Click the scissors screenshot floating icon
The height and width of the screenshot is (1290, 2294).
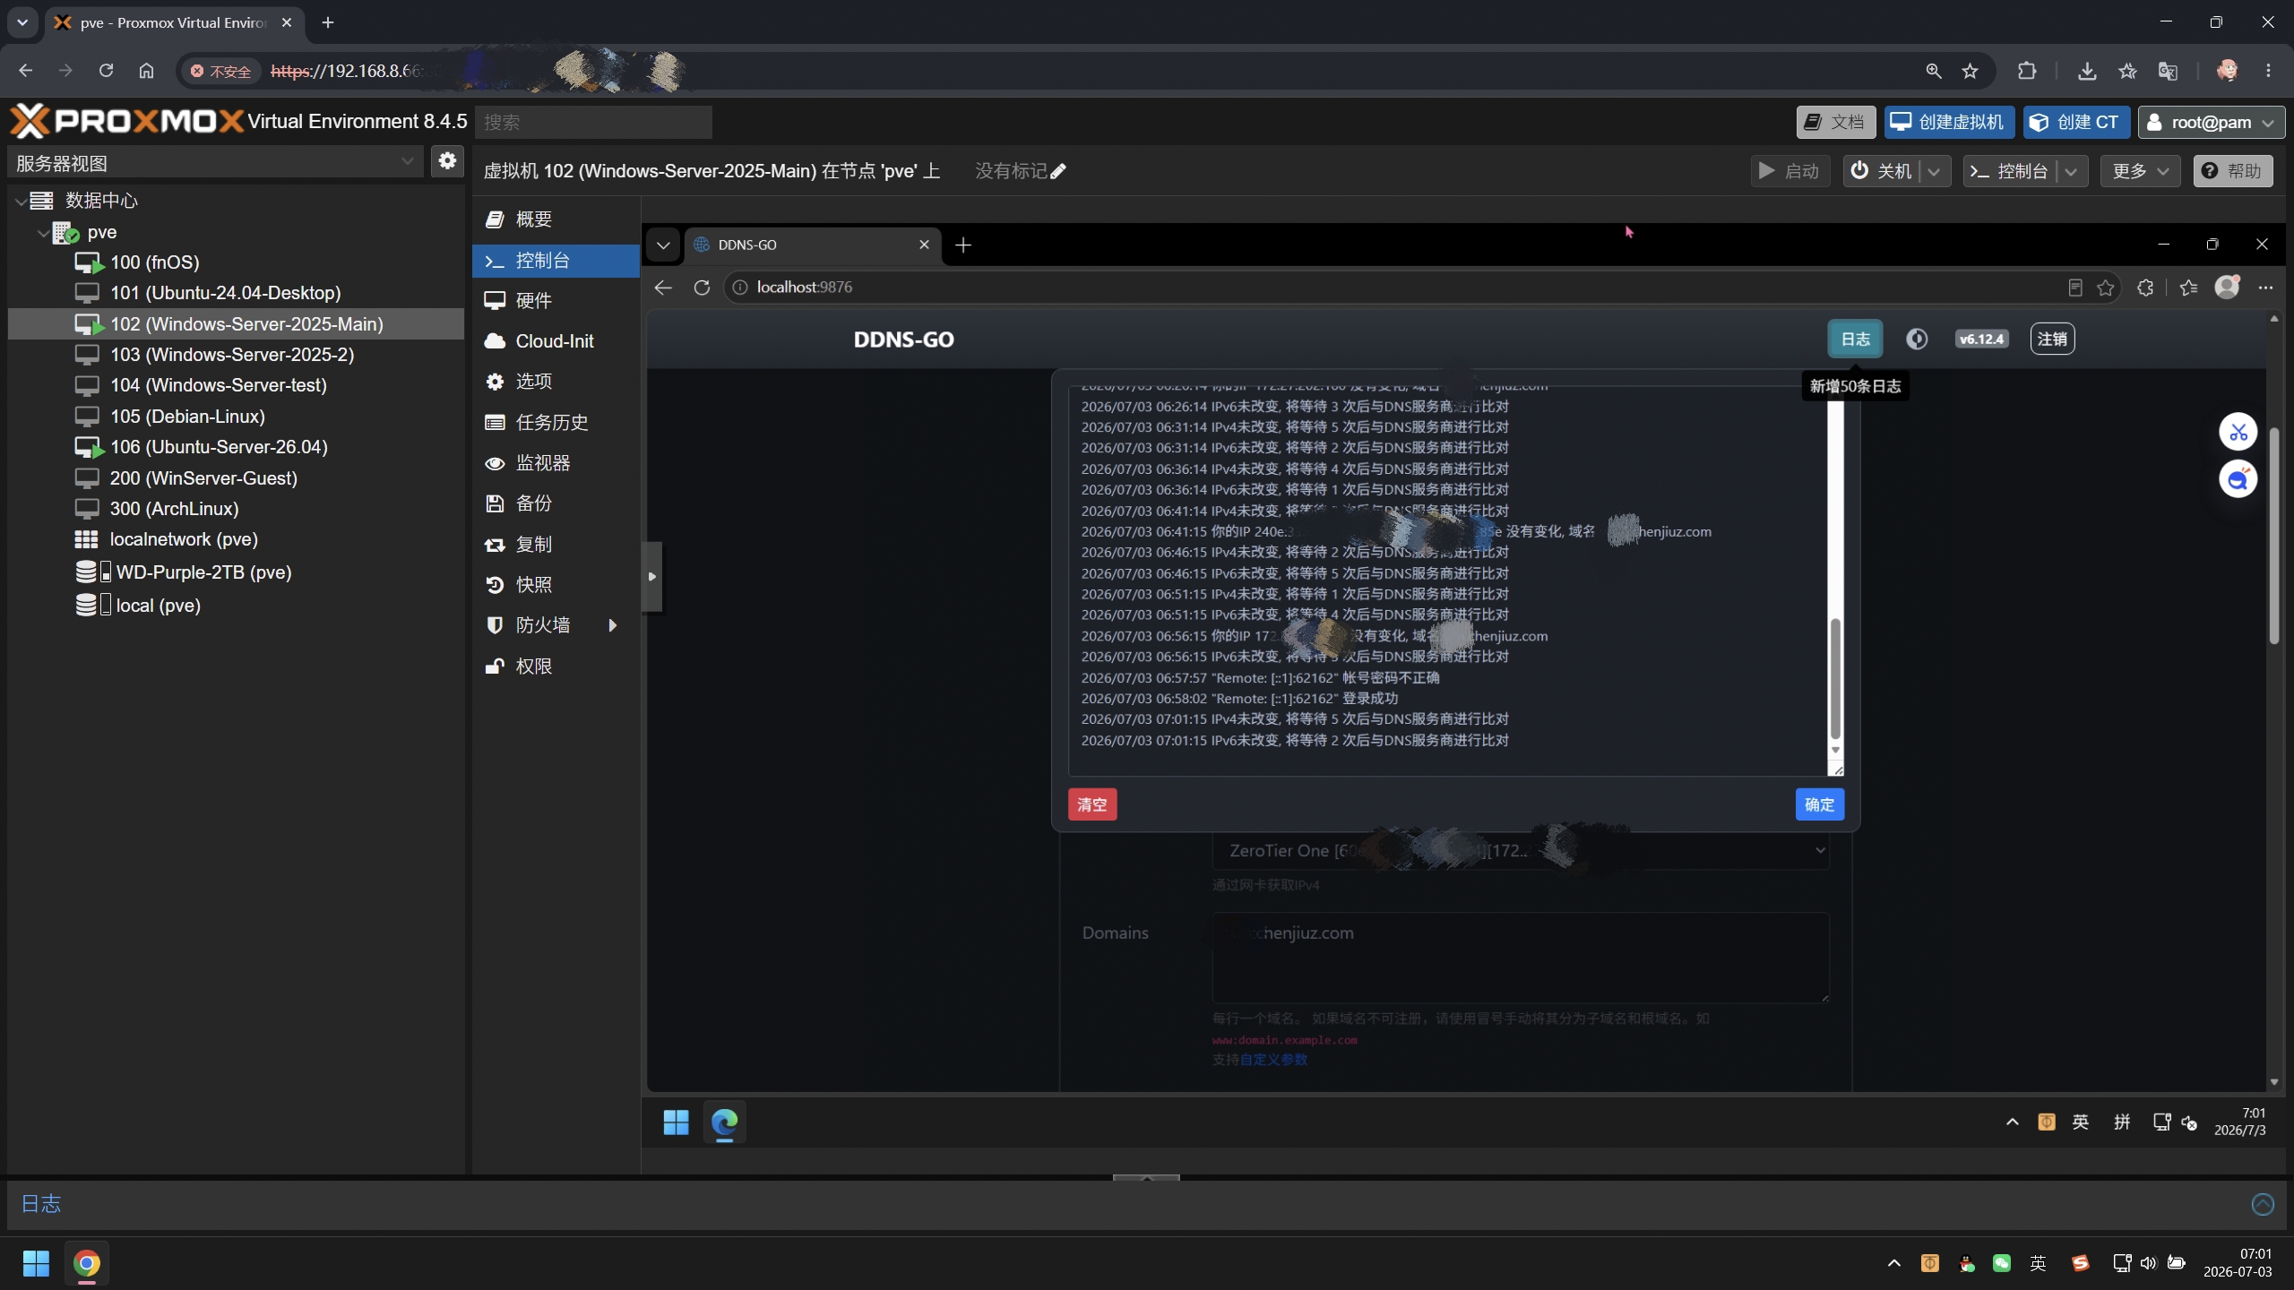pos(2238,432)
